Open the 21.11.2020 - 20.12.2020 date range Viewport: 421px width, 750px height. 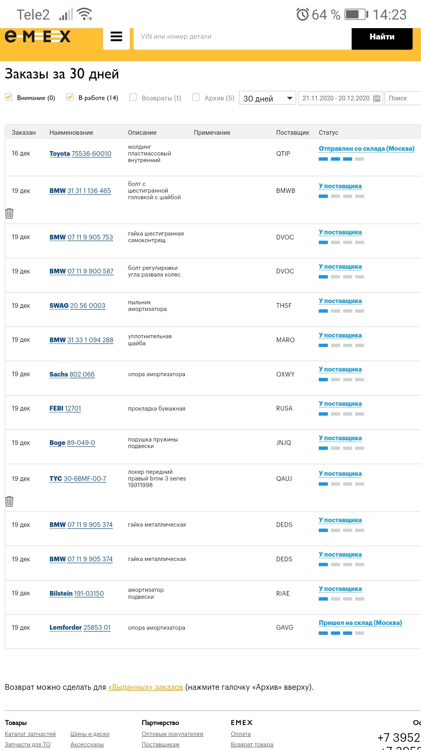click(x=336, y=98)
